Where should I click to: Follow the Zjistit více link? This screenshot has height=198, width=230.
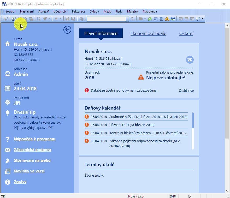click(186, 91)
